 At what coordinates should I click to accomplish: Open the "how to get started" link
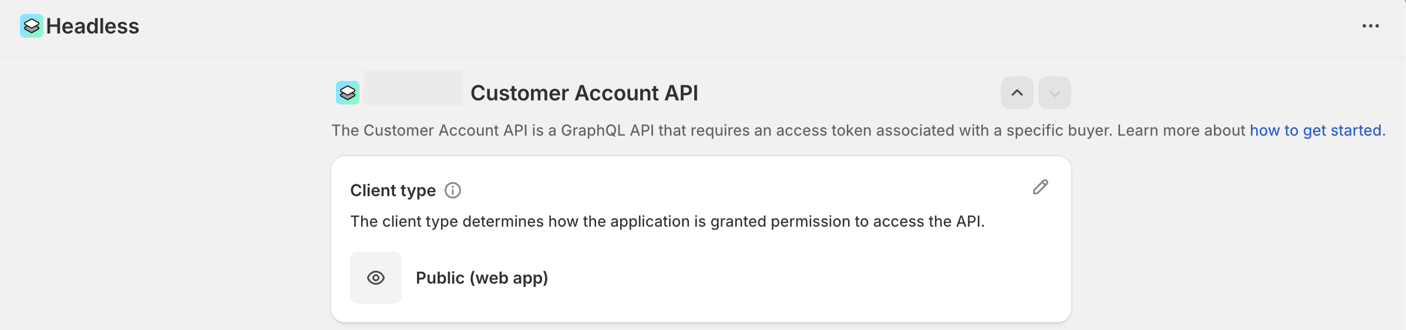pos(1316,130)
